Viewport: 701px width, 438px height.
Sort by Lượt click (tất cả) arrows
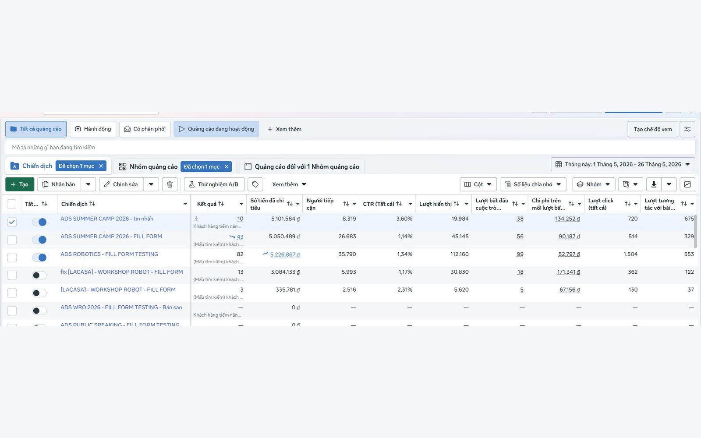click(x=627, y=204)
